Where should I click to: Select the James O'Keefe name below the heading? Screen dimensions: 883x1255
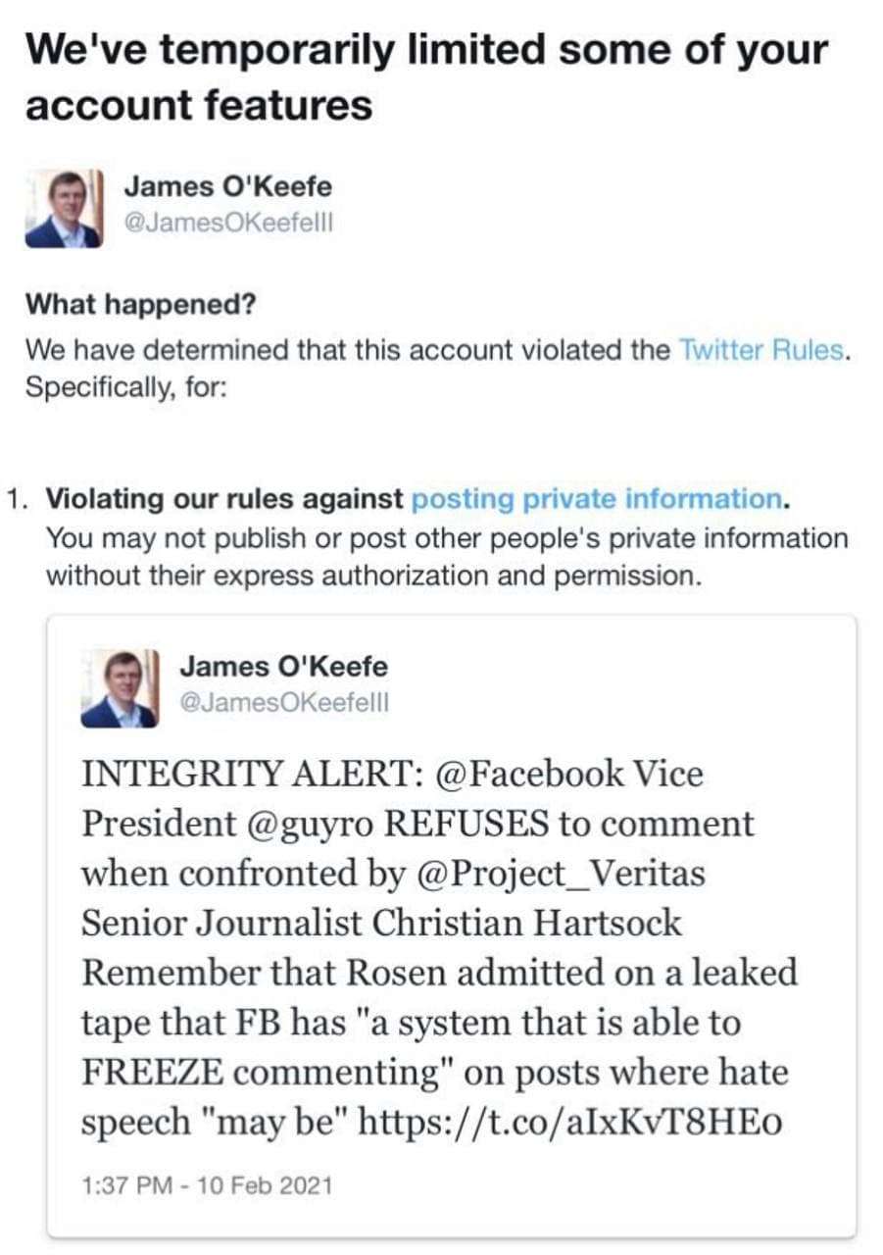227,185
